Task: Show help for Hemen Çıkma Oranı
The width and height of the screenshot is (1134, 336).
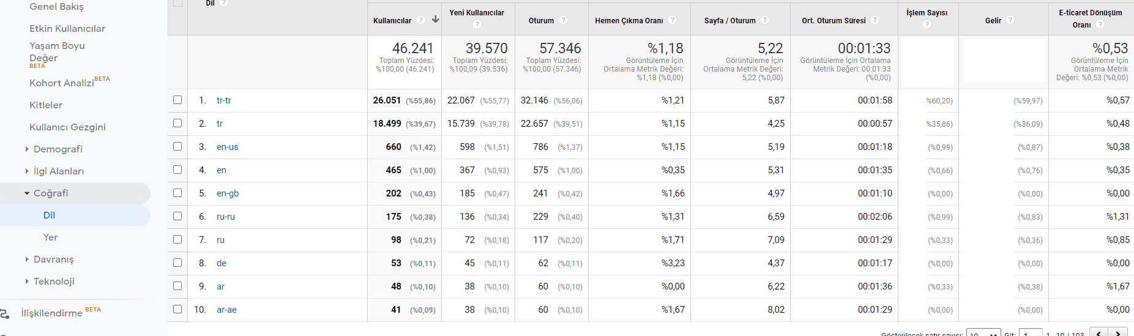Action: pyautogui.click(x=673, y=20)
